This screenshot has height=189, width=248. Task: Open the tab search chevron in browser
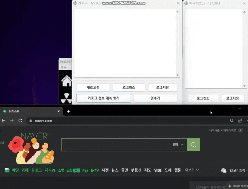pyautogui.click(x=240, y=108)
